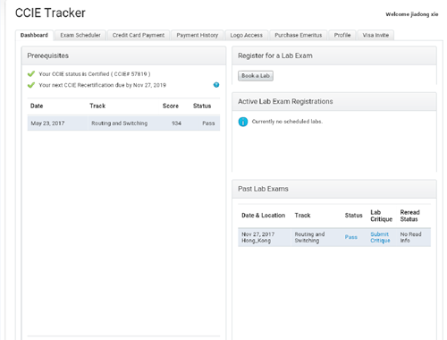This screenshot has height=340, width=447.
Task: Click the blue info icon by no scheduled labs
Action: 243,122
